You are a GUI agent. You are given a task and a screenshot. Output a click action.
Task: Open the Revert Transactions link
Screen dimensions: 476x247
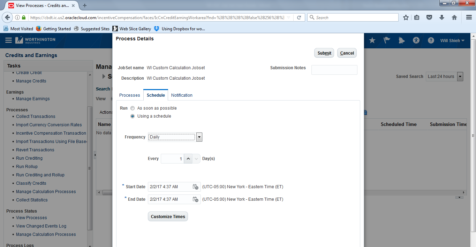pyautogui.click(x=35, y=150)
